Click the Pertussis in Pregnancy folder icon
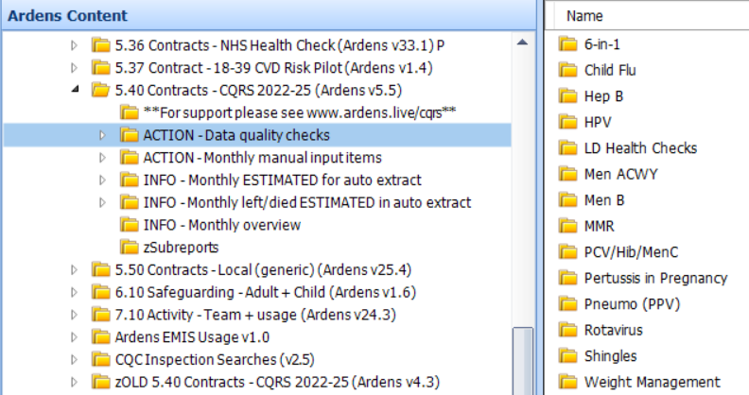 (x=568, y=278)
